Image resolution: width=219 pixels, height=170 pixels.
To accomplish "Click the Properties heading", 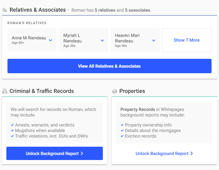I will [x=132, y=91].
